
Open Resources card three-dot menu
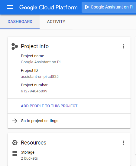123,143
